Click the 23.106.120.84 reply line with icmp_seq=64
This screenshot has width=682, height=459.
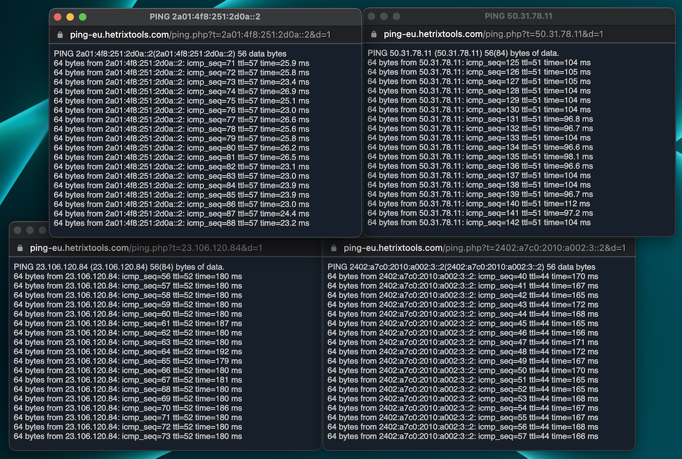128,352
